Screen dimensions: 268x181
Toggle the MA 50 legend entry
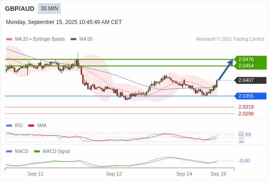click(x=81, y=39)
